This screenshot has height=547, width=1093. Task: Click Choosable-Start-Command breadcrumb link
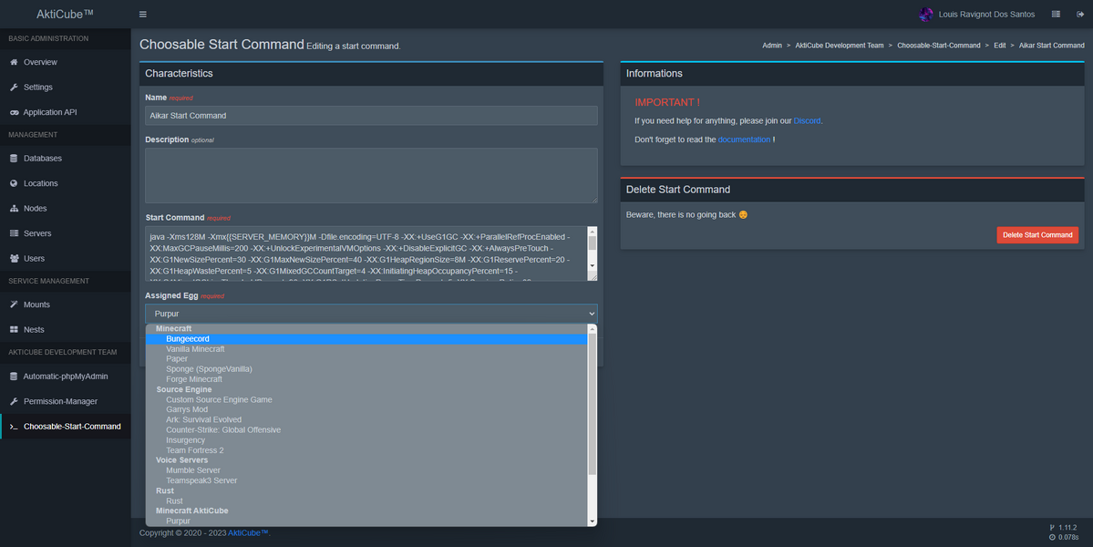coord(938,46)
